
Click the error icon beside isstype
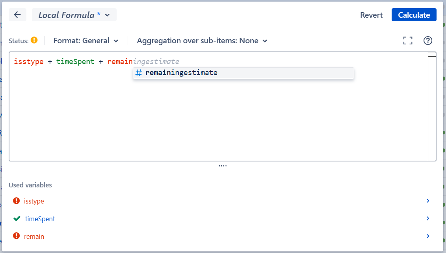click(x=16, y=201)
